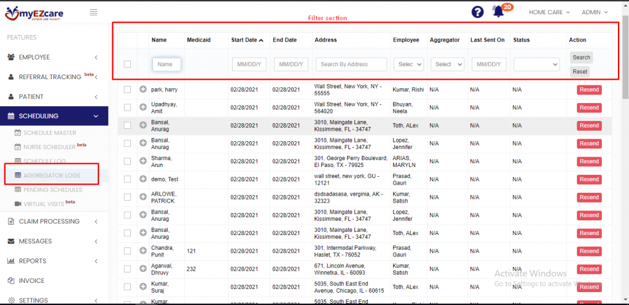
Task: Resend log for park, harry
Action: click(589, 90)
